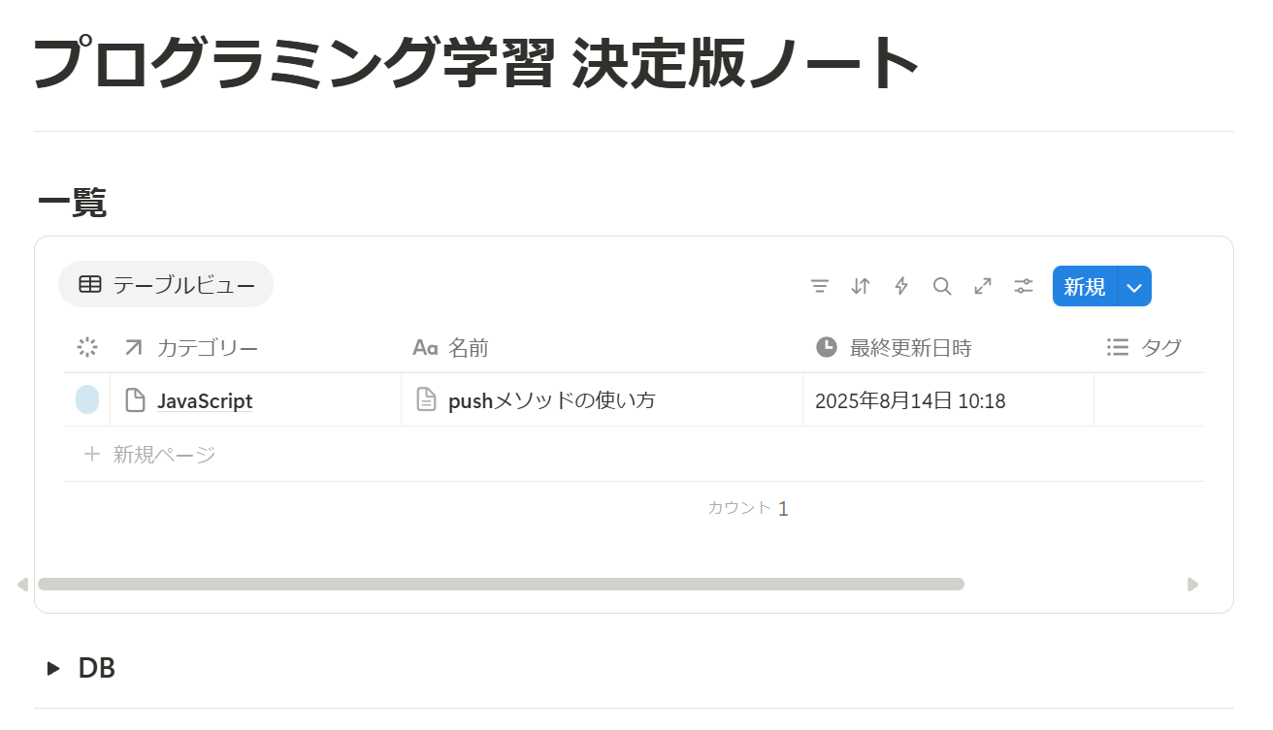Select the light blue row marker

(87, 399)
